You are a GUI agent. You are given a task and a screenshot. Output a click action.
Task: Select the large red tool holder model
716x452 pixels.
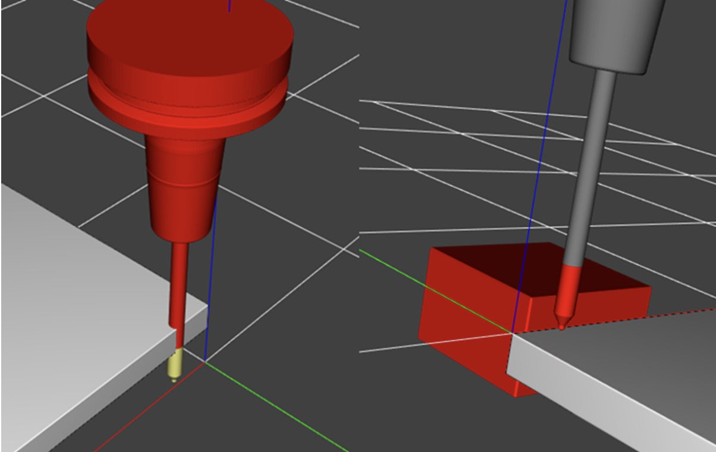(189, 119)
